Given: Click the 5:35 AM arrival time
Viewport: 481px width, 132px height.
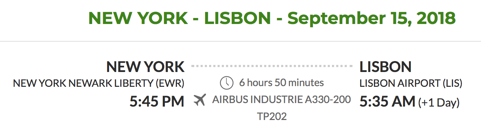Looking at the screenshot, I should (x=387, y=102).
